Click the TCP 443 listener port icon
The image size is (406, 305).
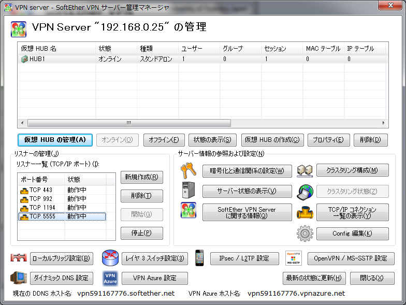[x=24, y=191]
